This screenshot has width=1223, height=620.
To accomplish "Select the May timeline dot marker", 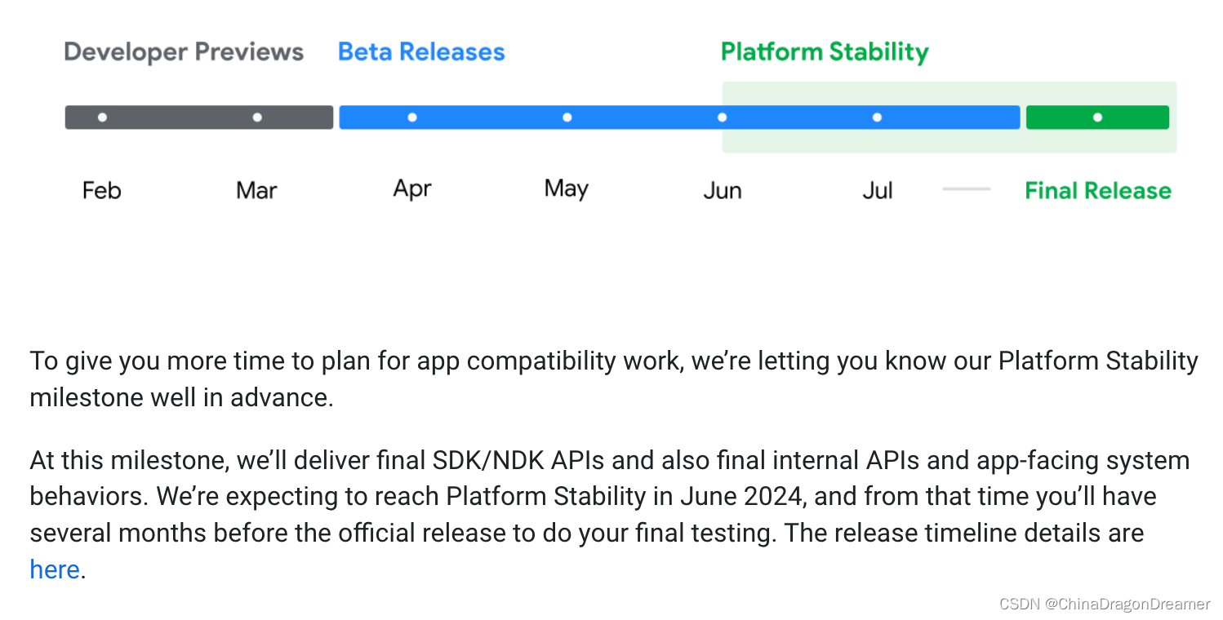I will point(567,117).
